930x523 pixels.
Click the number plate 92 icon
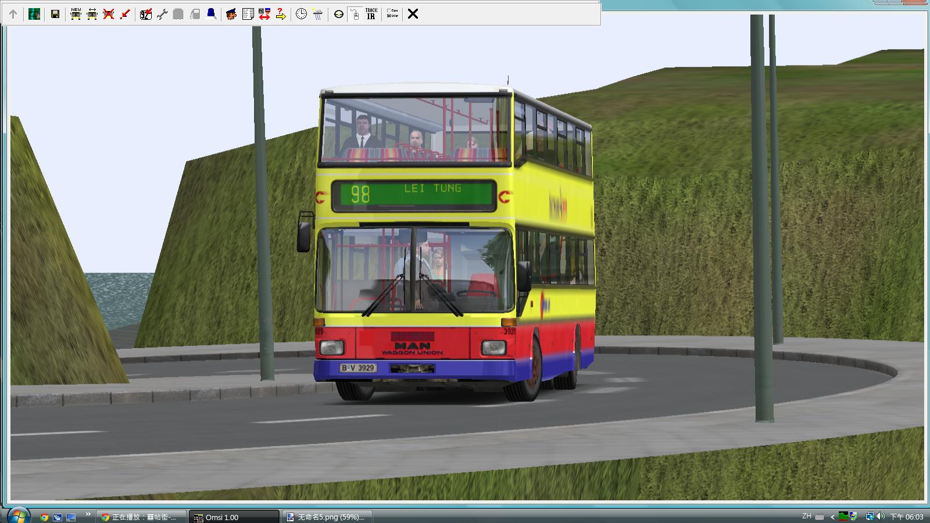146,14
